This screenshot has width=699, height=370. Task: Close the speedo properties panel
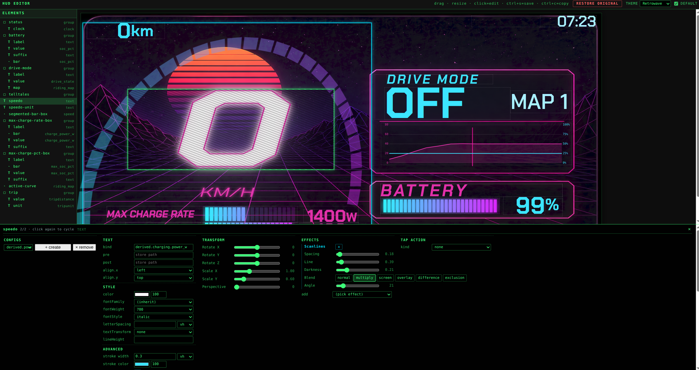689,229
